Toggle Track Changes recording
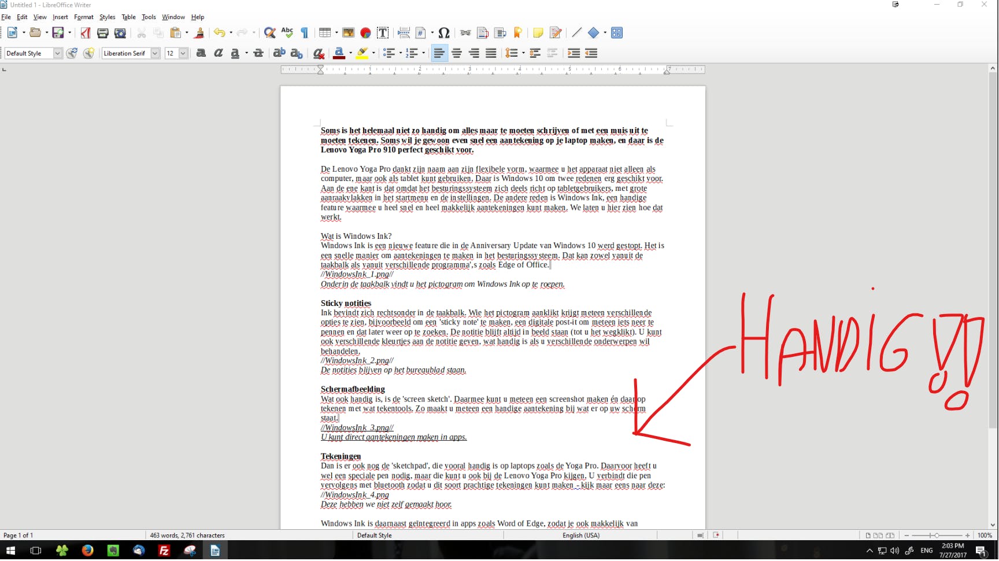The height and width of the screenshot is (561, 999). point(556,33)
